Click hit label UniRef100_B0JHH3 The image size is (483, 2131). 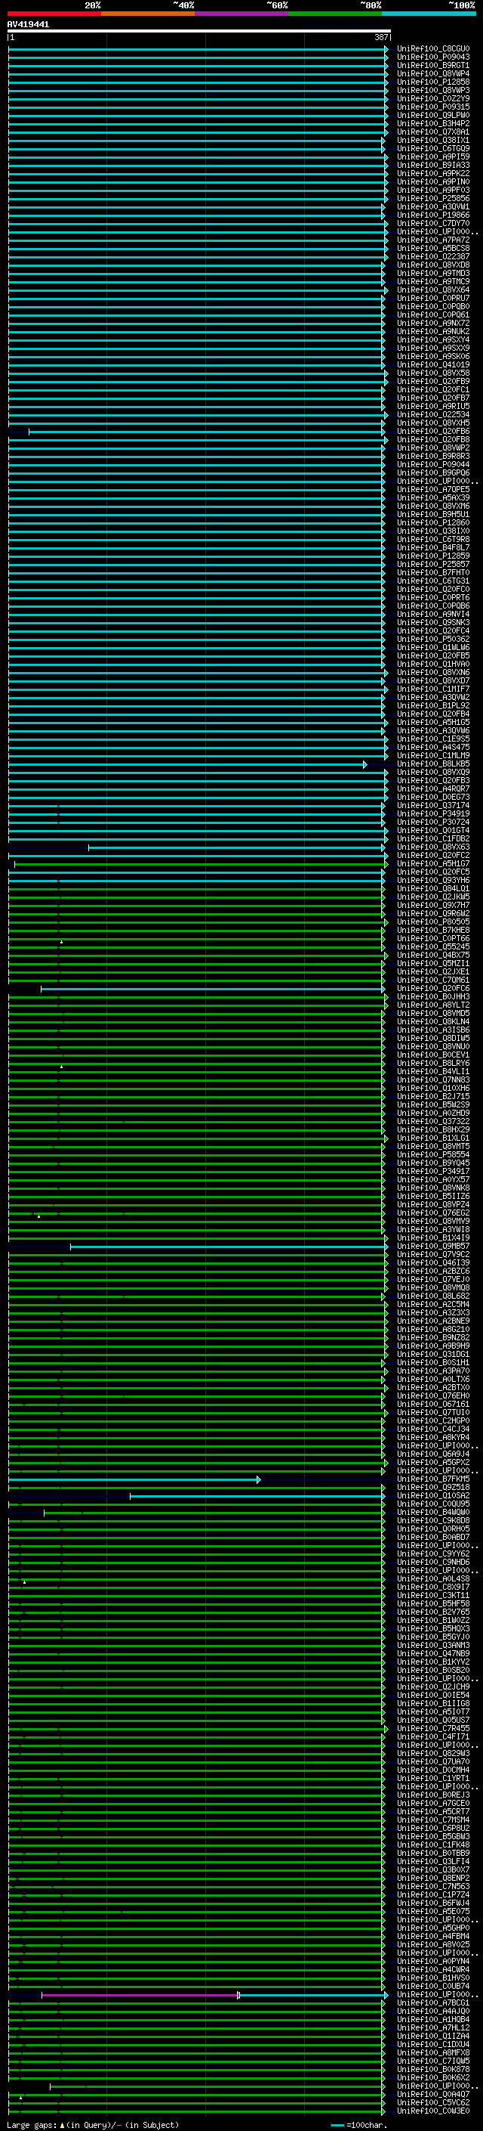coord(432,996)
